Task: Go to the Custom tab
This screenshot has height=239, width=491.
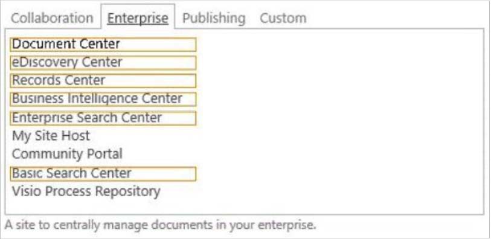Action: click(x=283, y=18)
